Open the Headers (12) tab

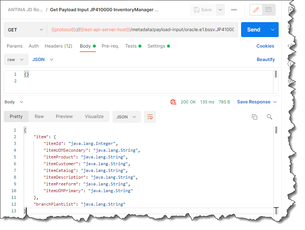(58, 46)
